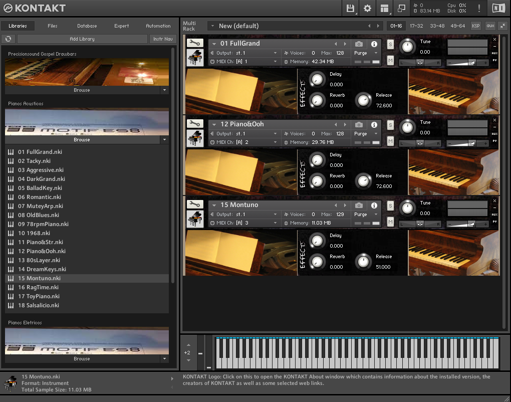
Task: Toggle the Instr Nav pane
Action: pos(163,39)
